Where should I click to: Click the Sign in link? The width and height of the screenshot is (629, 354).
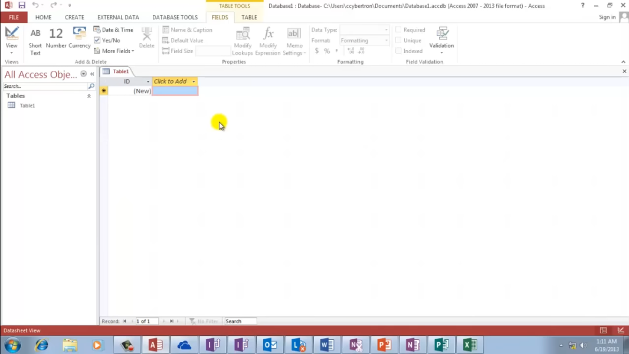pyautogui.click(x=607, y=17)
